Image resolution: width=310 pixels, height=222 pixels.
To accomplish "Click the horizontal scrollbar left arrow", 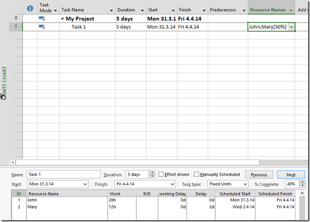I will pos(13,162).
